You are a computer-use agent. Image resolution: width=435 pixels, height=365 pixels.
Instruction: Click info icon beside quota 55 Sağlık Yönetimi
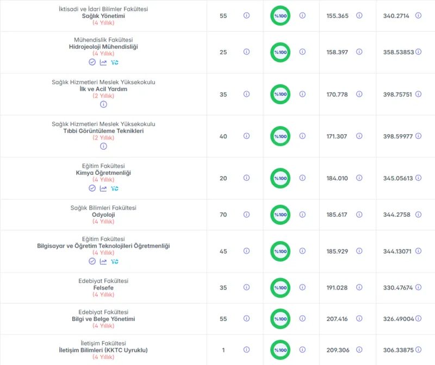click(246, 16)
